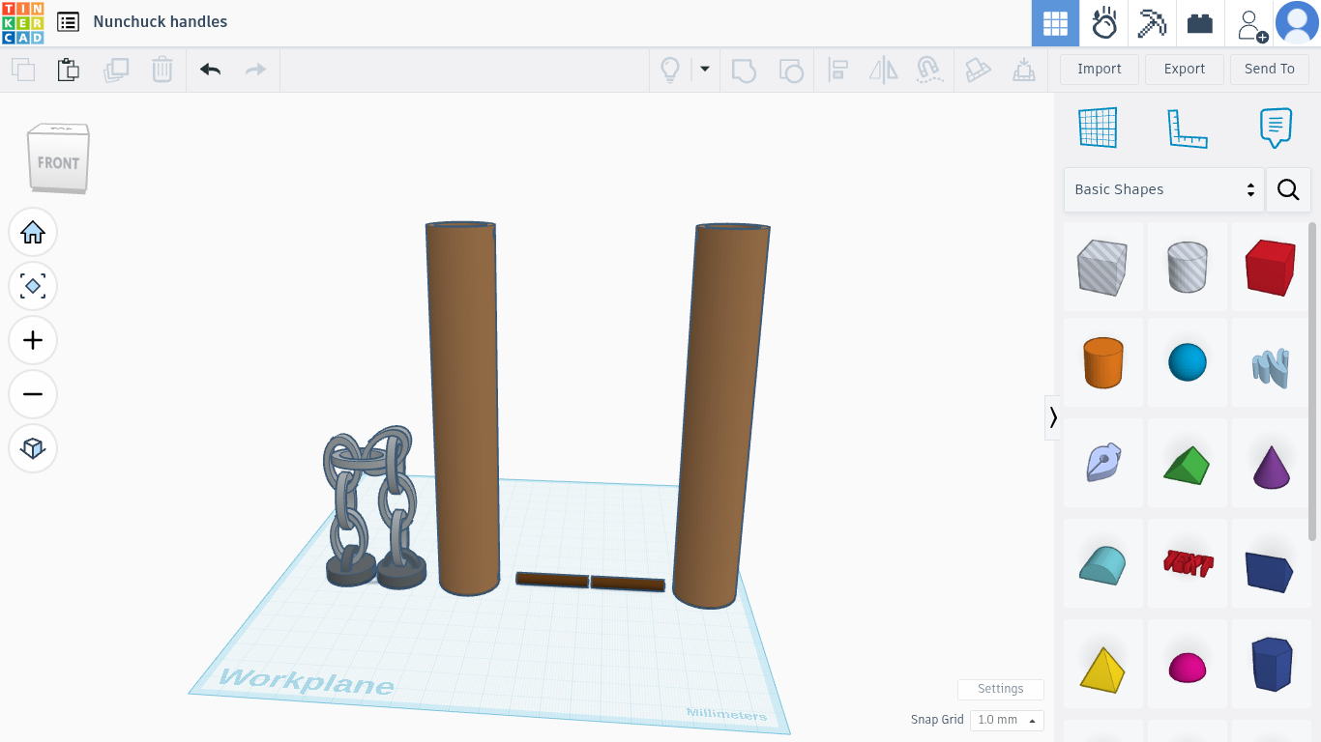Screen dimensions: 1321x742
Task: Click the Mirror tool icon
Action: [884, 70]
